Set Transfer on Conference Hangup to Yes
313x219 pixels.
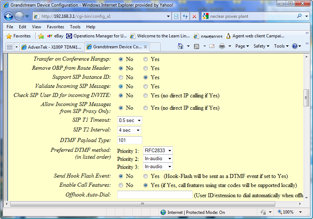pos(146,59)
